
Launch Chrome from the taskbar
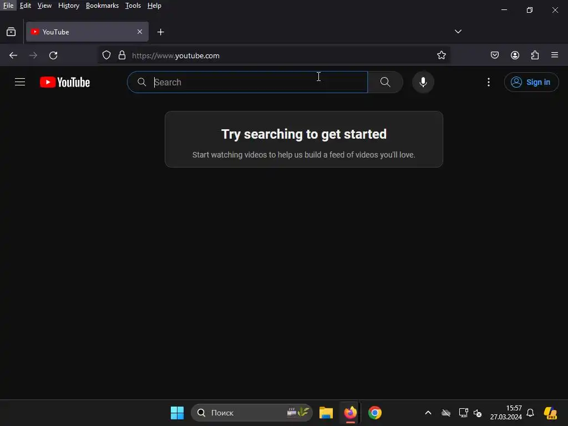click(x=375, y=413)
